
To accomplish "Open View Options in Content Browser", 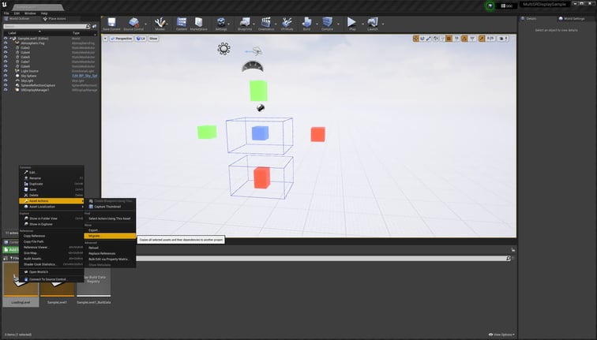I will (501, 334).
